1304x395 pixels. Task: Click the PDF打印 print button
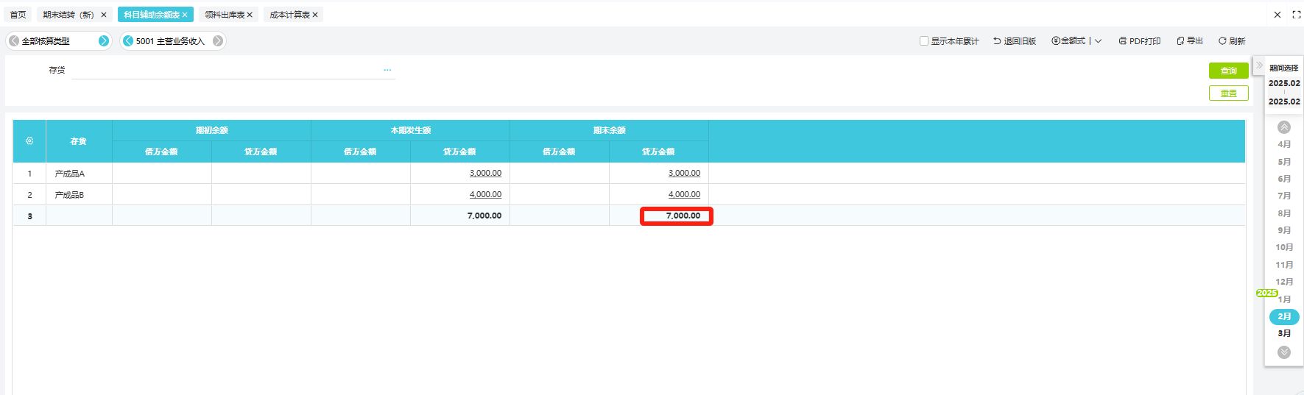click(1139, 41)
